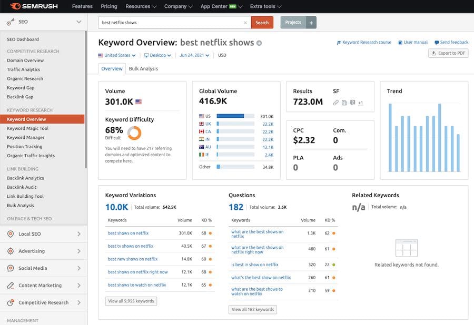474x325 pixels.
Task: Select Keyword Overview in sidebar
Action: [x=42, y=119]
